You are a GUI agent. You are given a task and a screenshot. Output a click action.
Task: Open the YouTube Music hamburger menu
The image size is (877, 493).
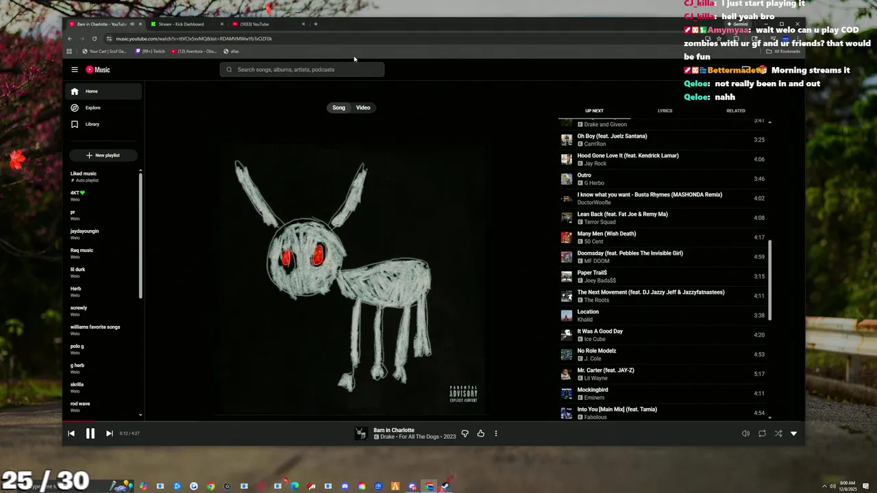point(75,70)
